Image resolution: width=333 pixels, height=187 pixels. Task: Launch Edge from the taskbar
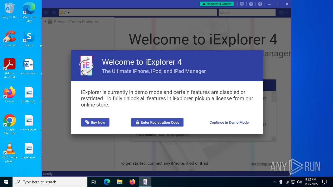pos(107,182)
